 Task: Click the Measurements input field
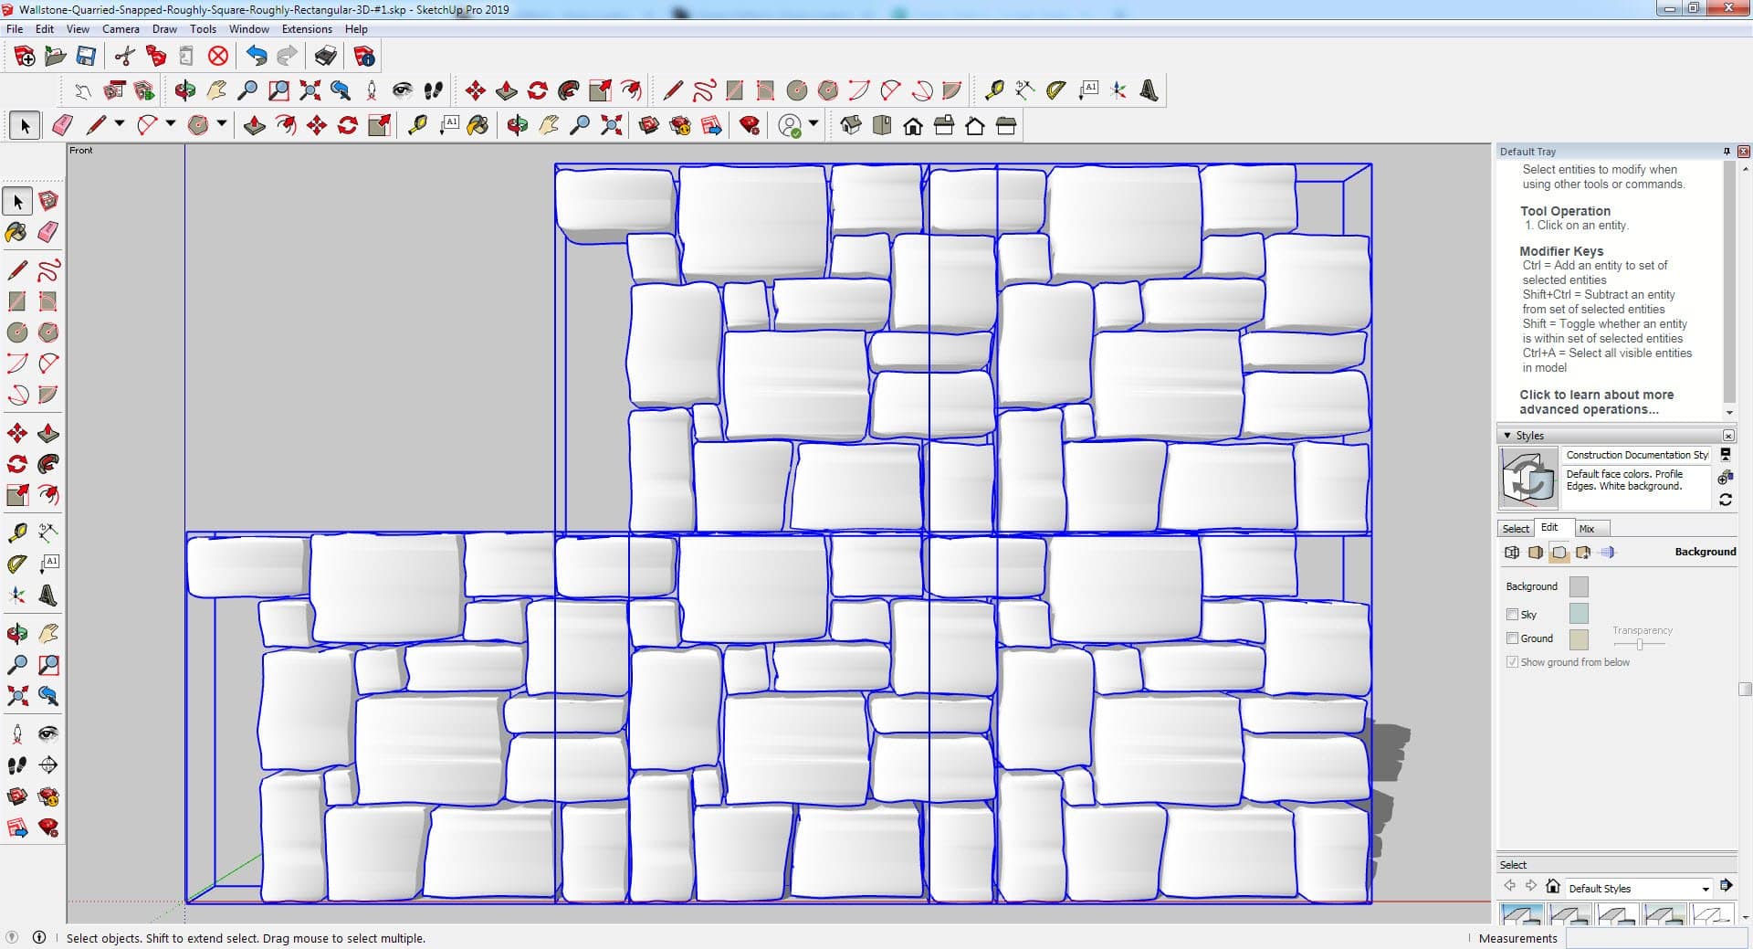1653,938
